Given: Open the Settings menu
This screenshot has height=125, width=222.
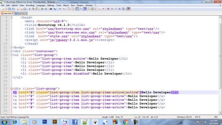Looking at the screenshot, I should pos(51,6).
